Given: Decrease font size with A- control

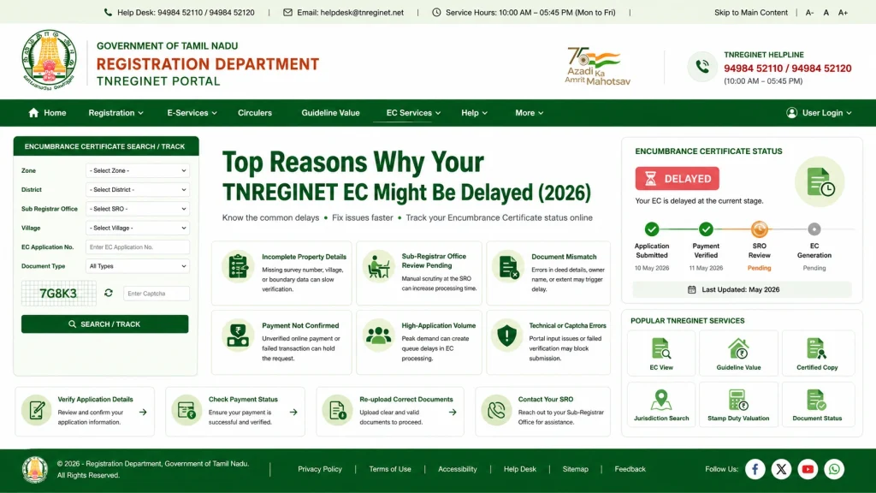Looking at the screenshot, I should coord(809,12).
